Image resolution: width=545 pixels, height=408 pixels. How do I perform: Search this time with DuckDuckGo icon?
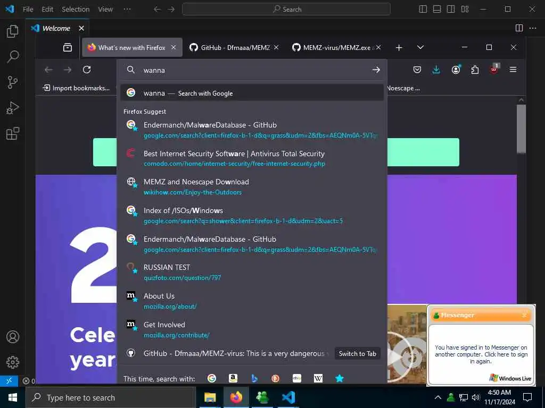tap(276, 378)
